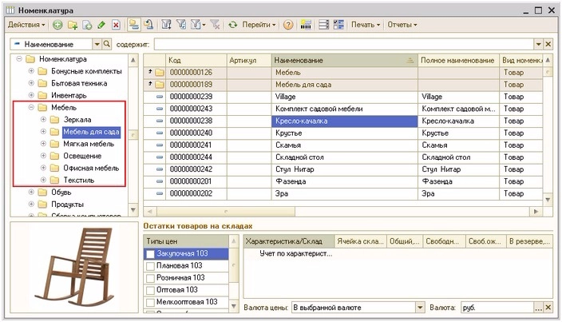Image resolution: width=562 pixels, height=322 pixels.
Task: Click the Mark for deletion icon
Action: 117,25
